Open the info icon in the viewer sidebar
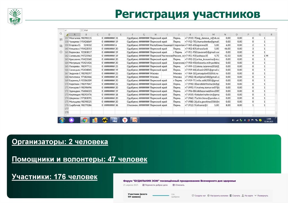288x203 pixels. point(61,52)
